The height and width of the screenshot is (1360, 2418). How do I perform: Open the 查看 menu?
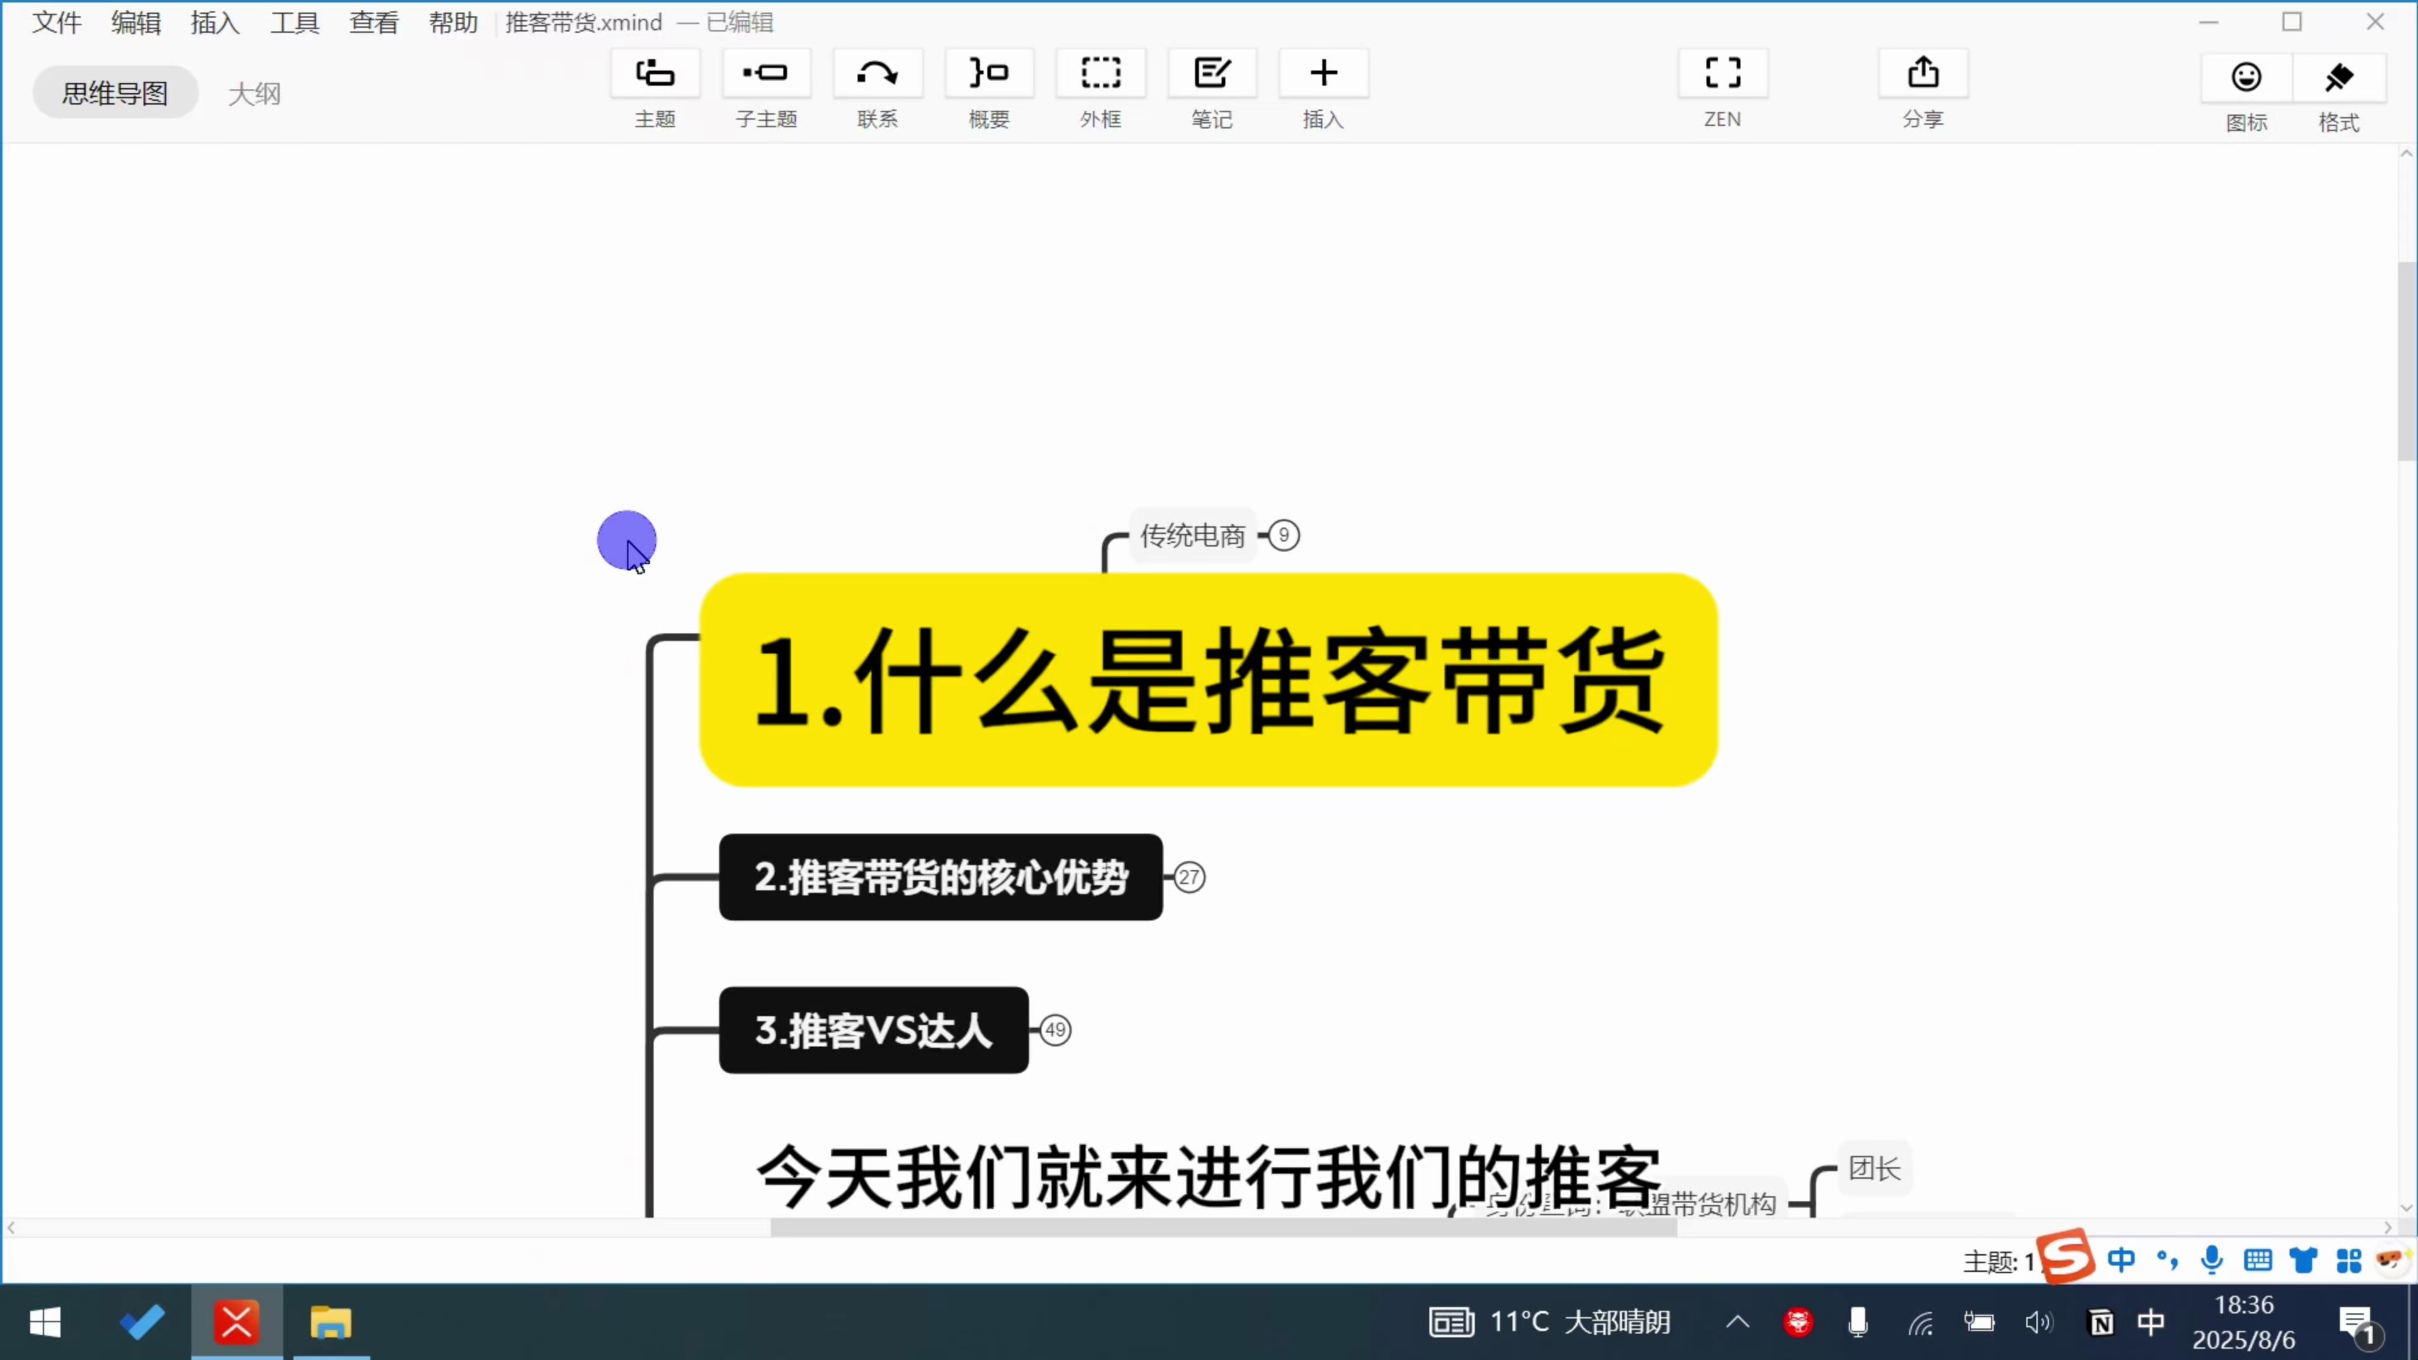(373, 21)
